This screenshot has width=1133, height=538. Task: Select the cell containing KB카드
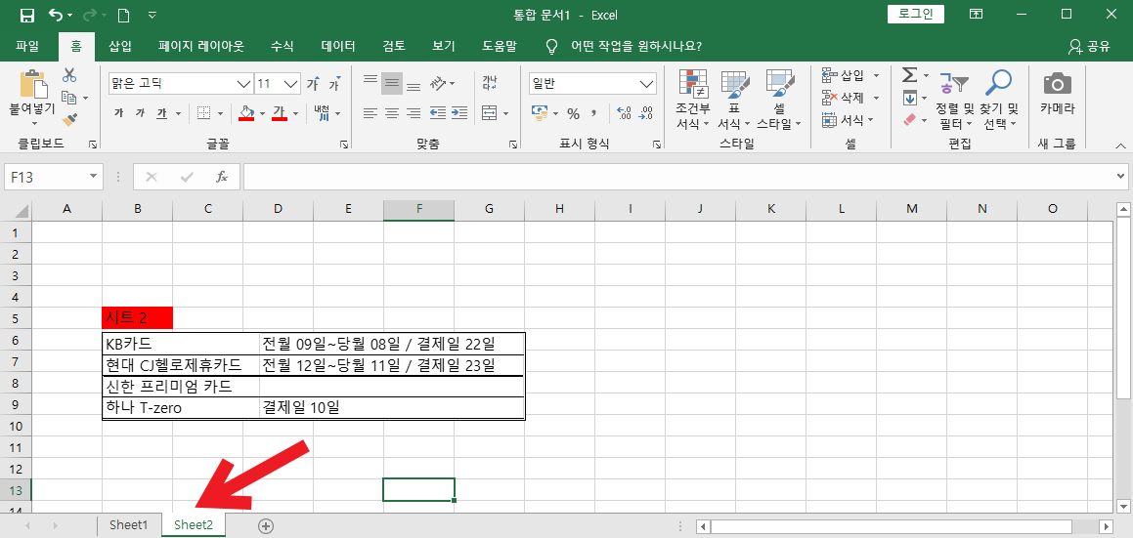tap(181, 343)
